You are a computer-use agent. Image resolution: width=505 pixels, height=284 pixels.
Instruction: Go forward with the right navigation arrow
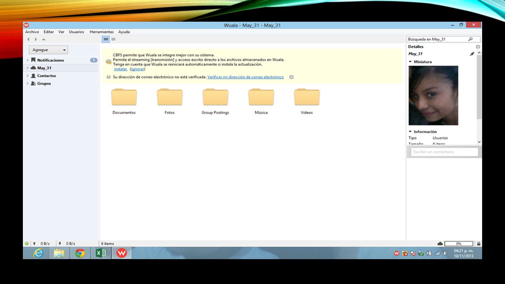36,39
